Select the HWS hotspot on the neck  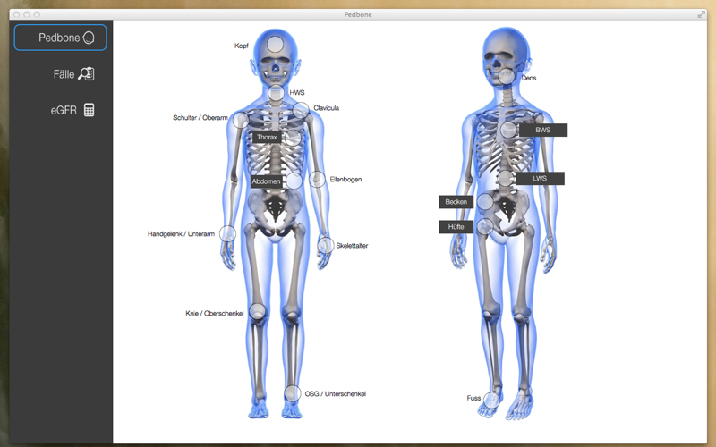pos(277,93)
